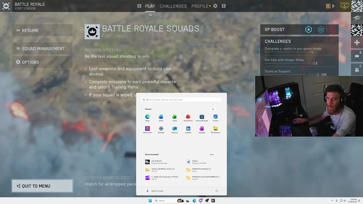Launch Outlook pinned app

pyautogui.click(x=175, y=130)
